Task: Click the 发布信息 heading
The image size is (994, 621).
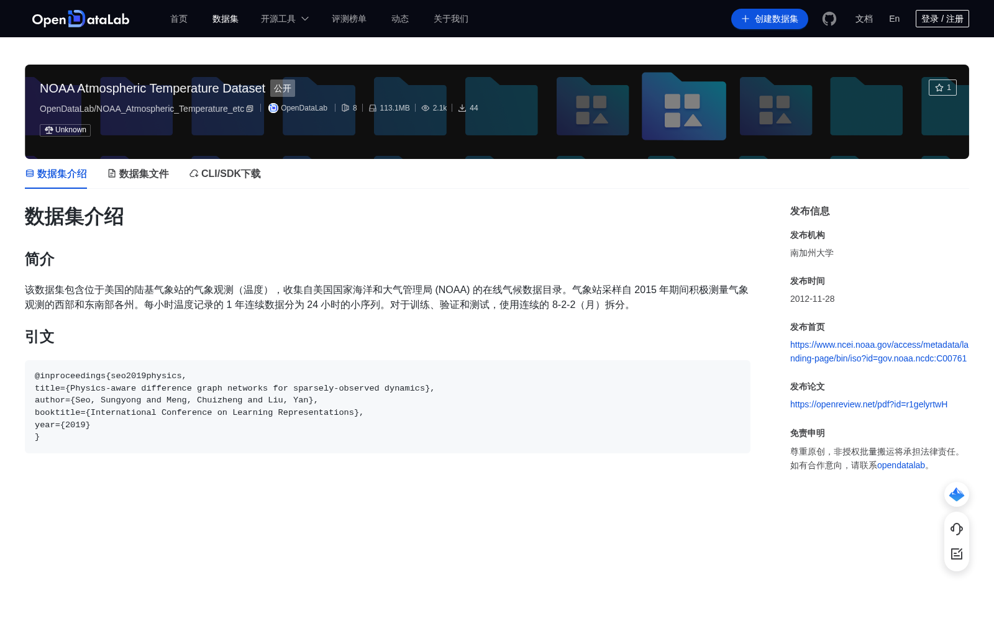Action: pos(810,211)
